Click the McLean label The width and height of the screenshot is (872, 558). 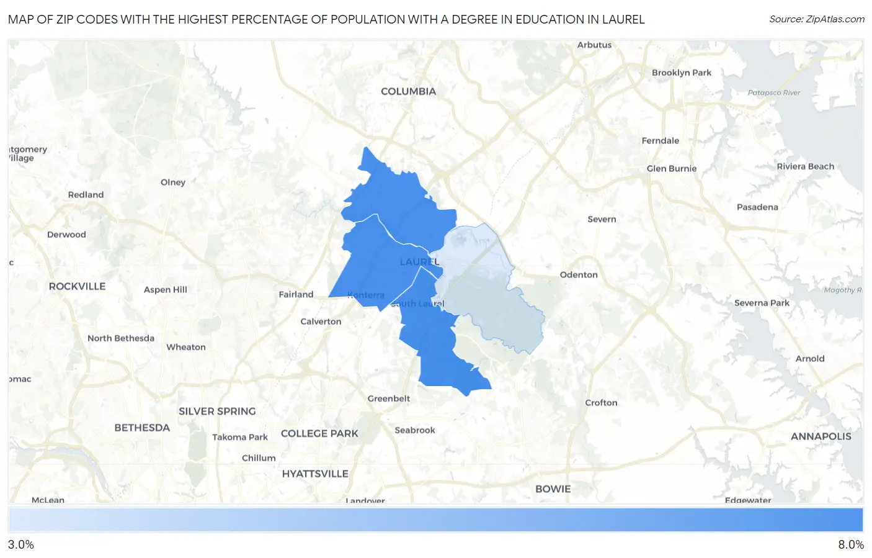[48, 500]
